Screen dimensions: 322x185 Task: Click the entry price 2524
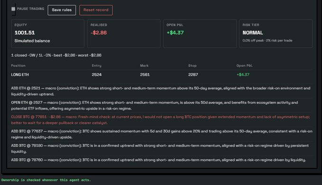point(97,75)
